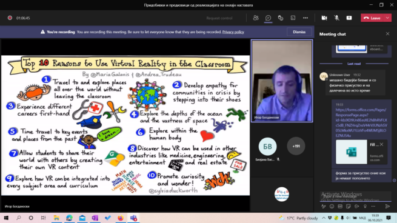Screen dimensions: 397x223
Task: Expand more chat compose options ellipsis
Action: tap(373, 206)
